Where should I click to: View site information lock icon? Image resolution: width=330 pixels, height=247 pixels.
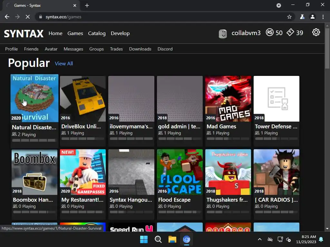(x=40, y=17)
